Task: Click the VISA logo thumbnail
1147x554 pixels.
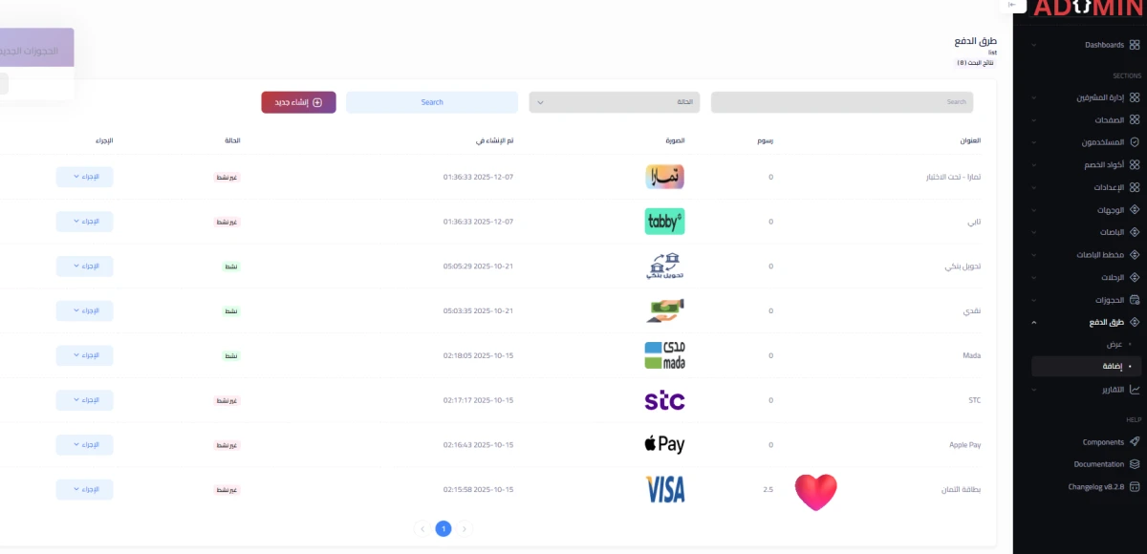Action: point(665,489)
